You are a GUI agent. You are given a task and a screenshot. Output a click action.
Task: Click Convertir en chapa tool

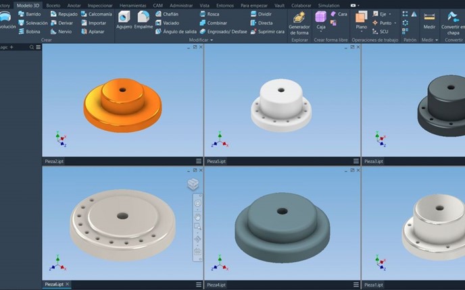[x=453, y=23]
